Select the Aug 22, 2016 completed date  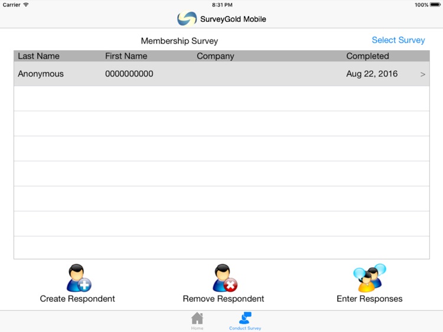tap(372, 74)
